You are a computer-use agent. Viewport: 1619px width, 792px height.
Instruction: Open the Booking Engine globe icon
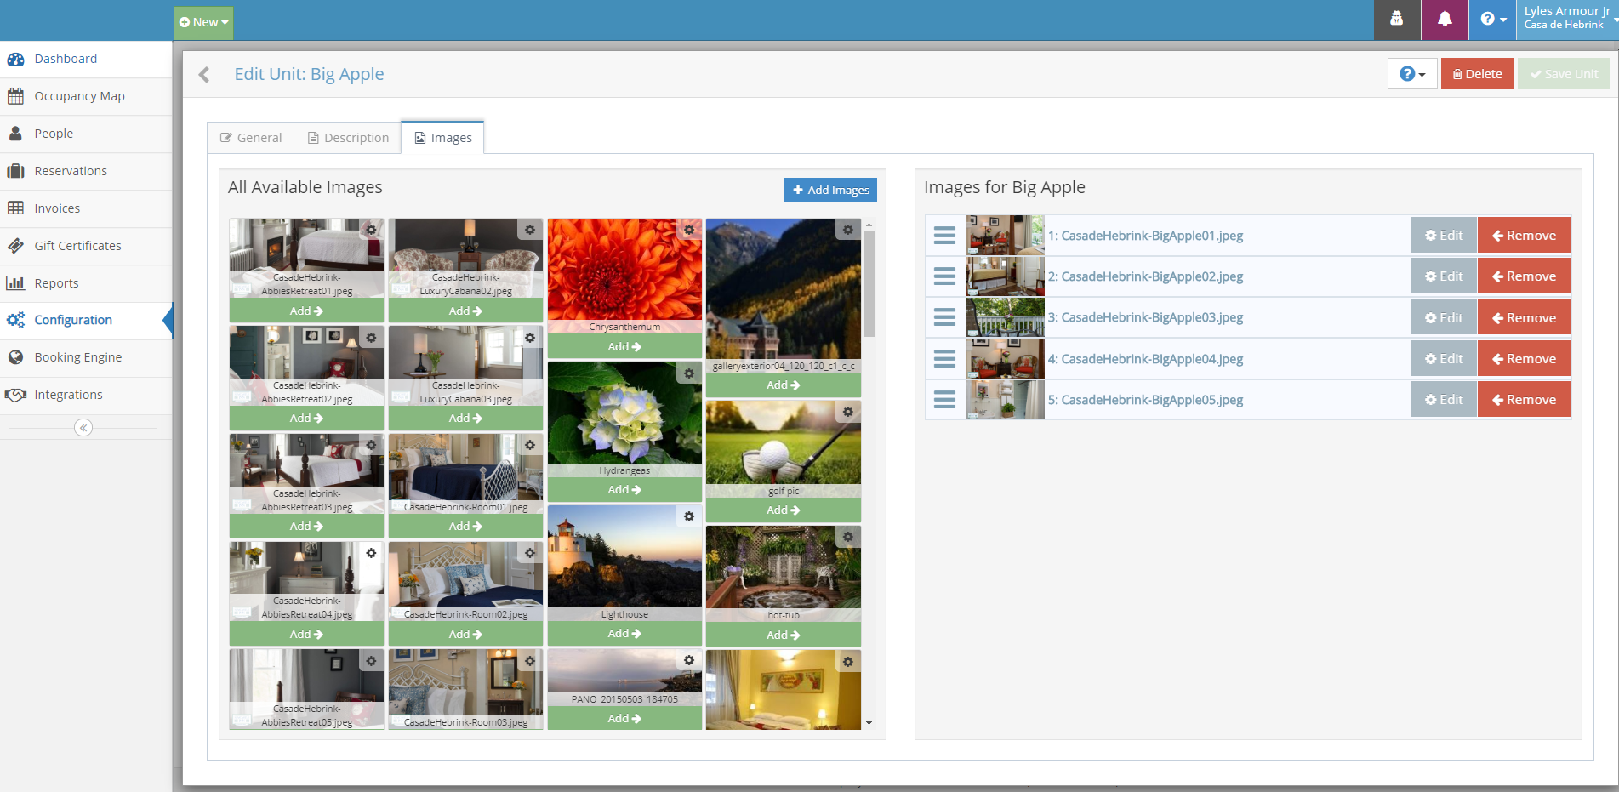[15, 357]
